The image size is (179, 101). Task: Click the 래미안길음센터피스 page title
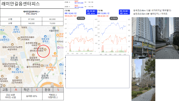[20, 4]
